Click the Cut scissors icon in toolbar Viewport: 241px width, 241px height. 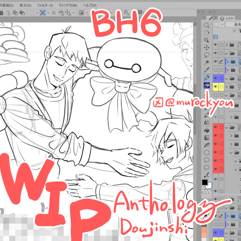(x=15, y=13)
